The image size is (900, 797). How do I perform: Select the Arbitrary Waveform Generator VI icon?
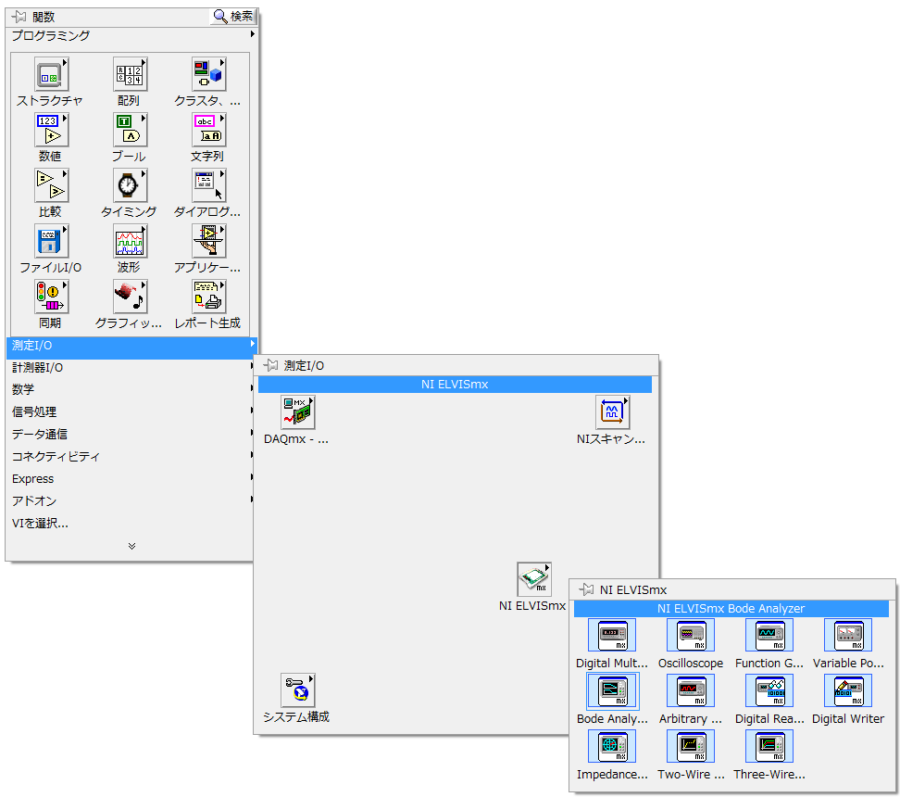coord(691,691)
